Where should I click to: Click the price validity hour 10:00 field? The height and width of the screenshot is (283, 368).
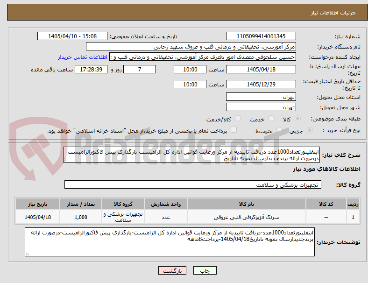point(190,84)
